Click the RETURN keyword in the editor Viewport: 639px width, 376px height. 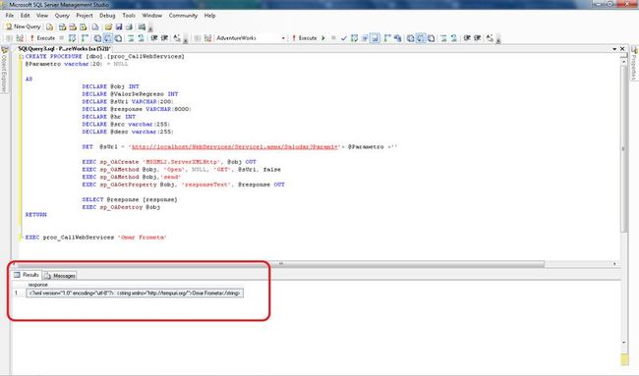35,215
